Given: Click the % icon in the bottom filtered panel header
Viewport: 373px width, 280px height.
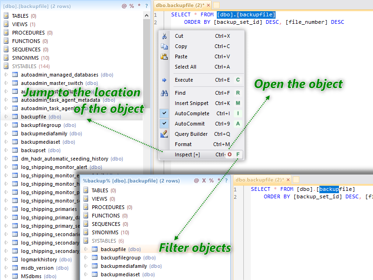Looking at the screenshot, I should (211, 181).
